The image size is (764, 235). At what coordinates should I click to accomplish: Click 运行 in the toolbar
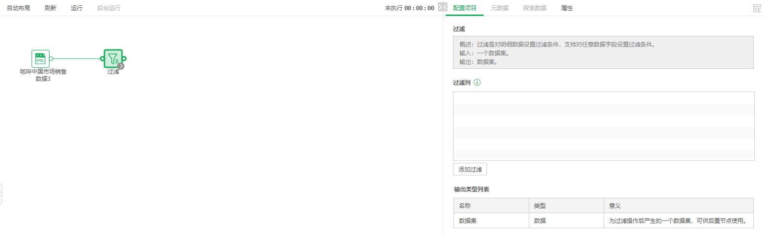tap(77, 8)
